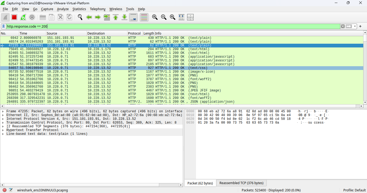Viewport: 367px width, 193px height.
Task: Open the Telephony menu
Action: pos(98,9)
